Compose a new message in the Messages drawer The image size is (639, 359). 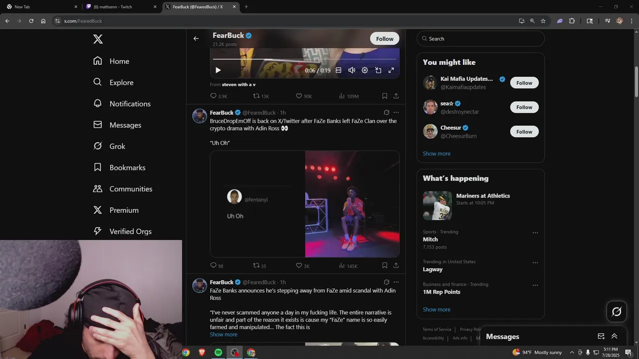coord(601,337)
